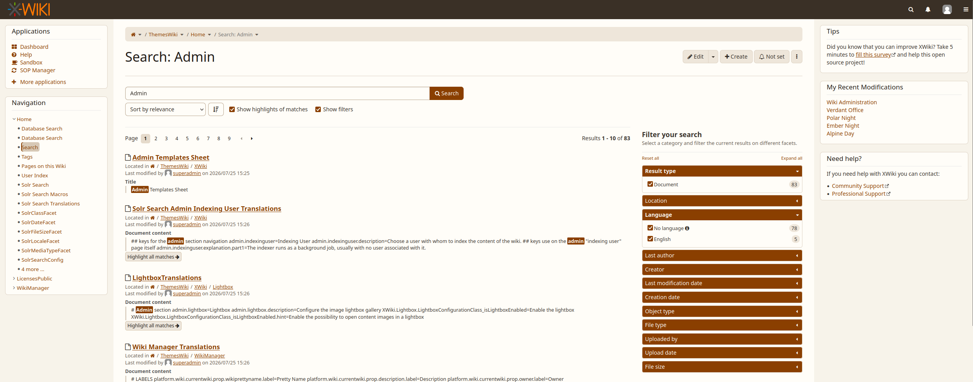This screenshot has width=973, height=382.
Task: Go to results page 2
Action: (x=156, y=138)
